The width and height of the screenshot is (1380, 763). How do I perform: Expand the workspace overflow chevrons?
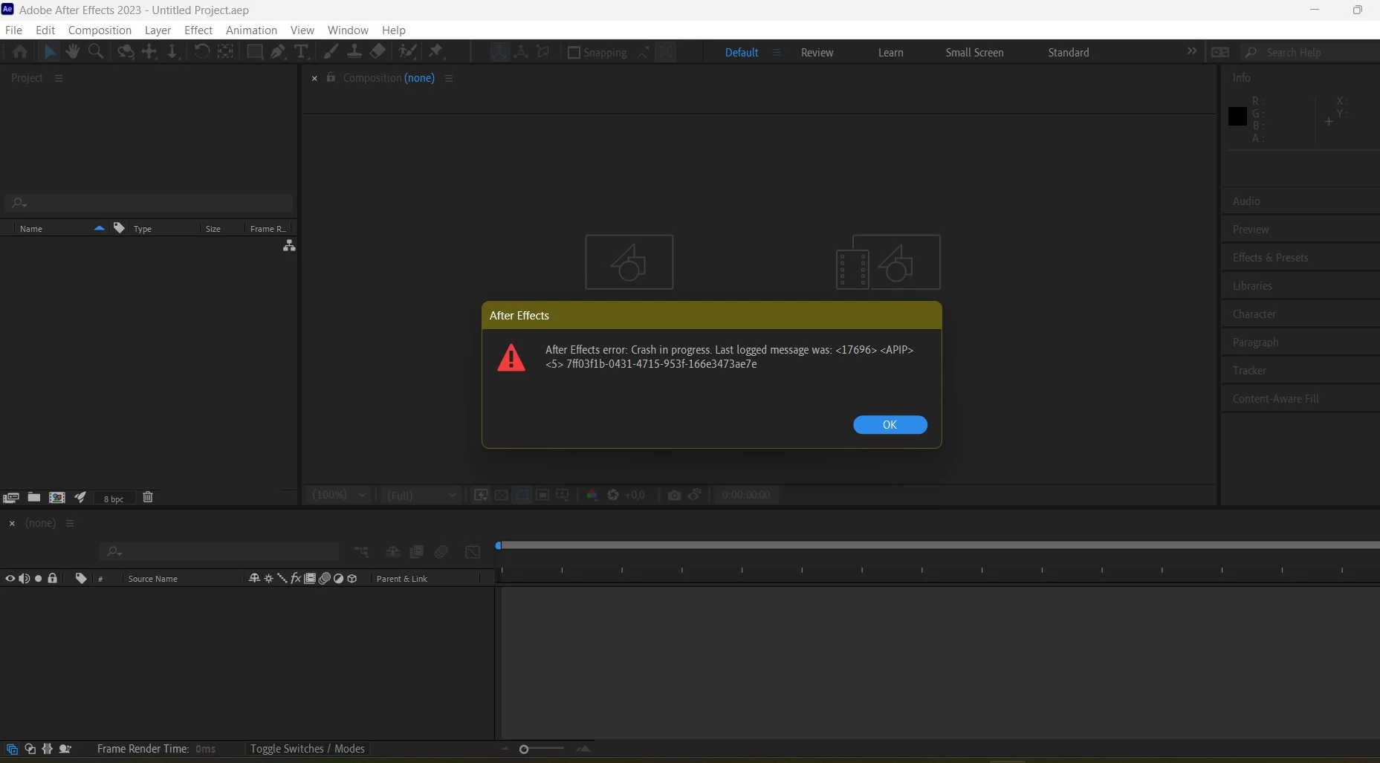(1192, 51)
